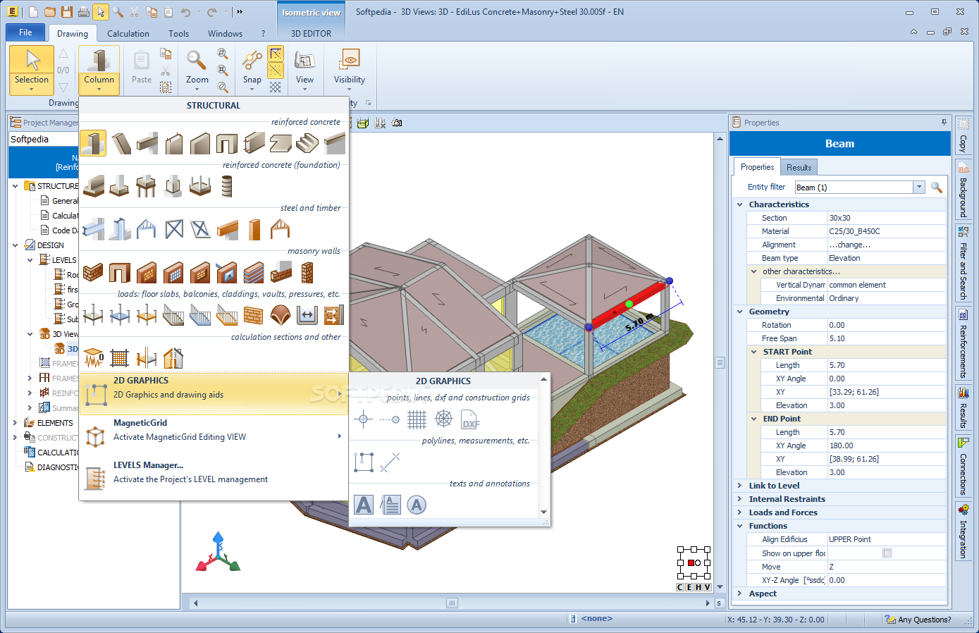Select the steel I-beam icon
Screen dimensions: 979x633
tap(93, 229)
